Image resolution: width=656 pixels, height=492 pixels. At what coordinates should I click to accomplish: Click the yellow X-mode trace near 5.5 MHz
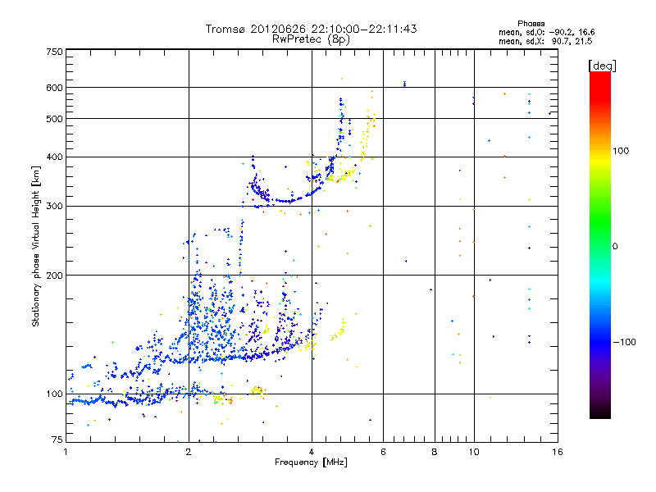click(367, 133)
